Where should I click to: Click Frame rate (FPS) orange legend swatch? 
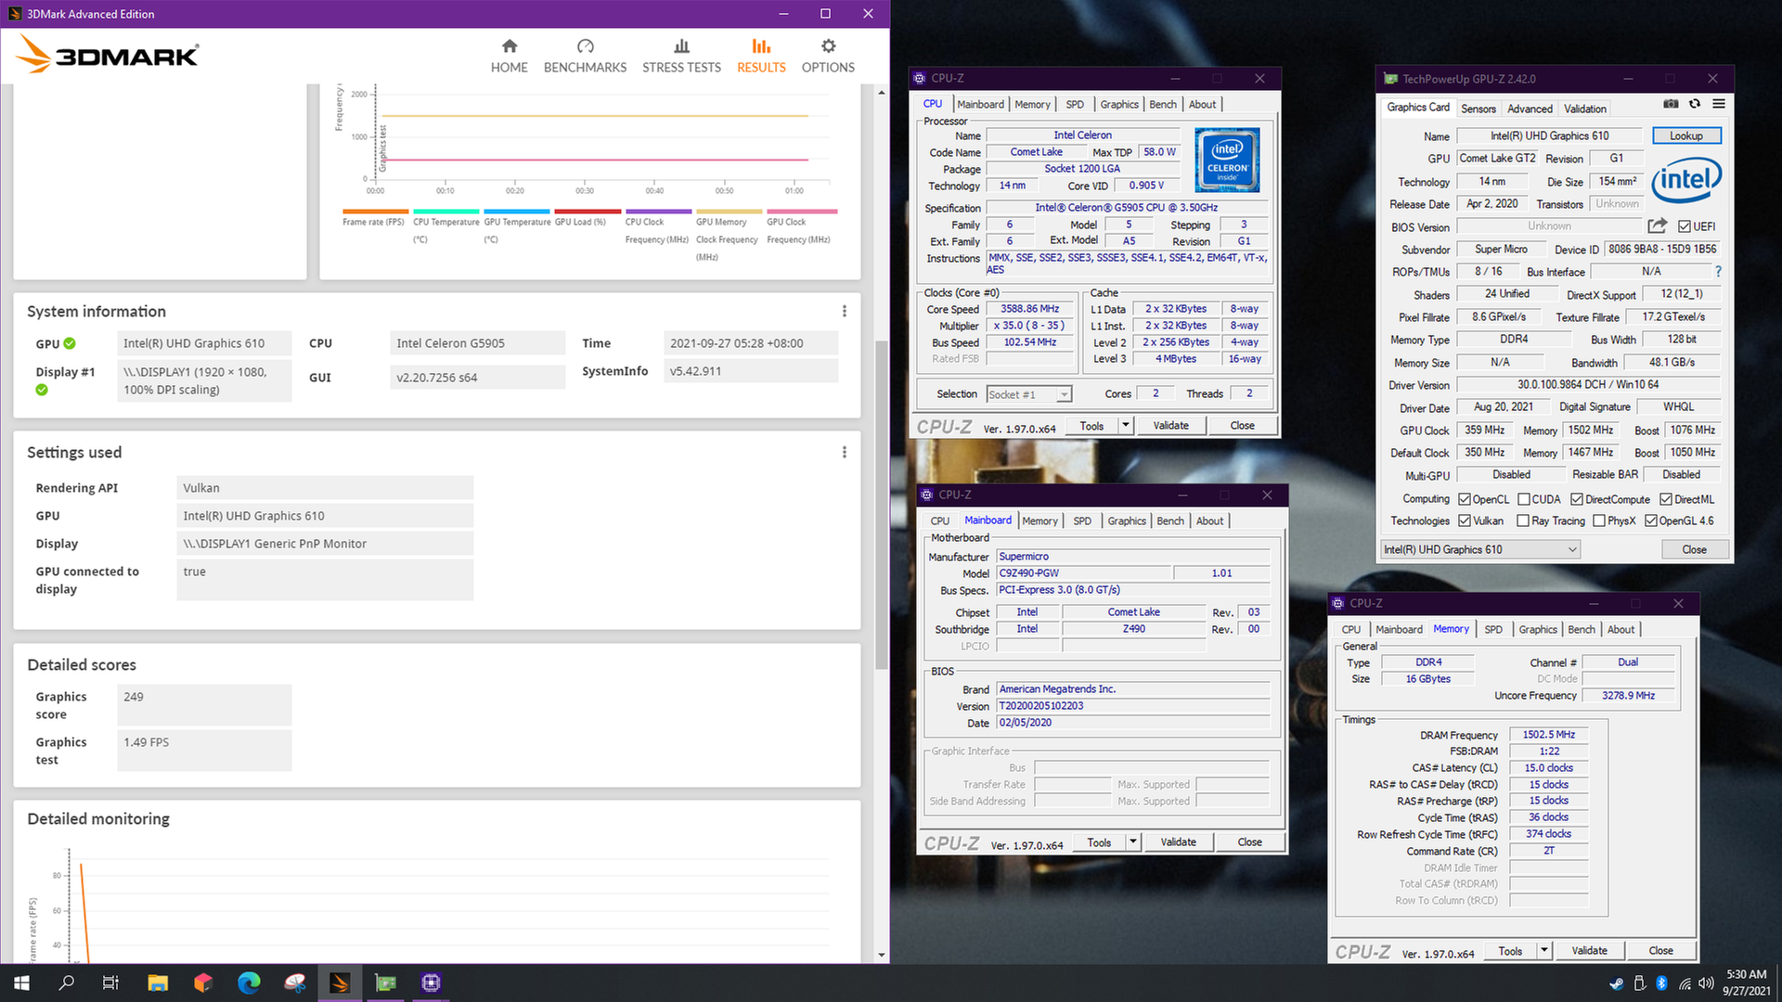(375, 212)
